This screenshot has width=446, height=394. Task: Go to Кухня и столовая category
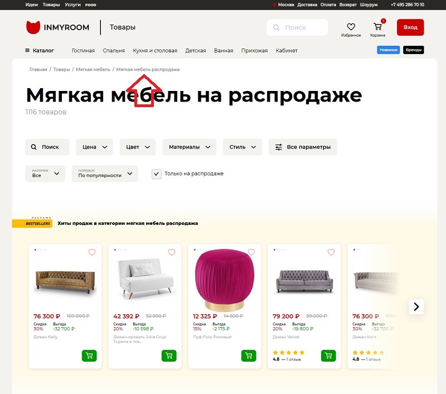click(x=155, y=50)
